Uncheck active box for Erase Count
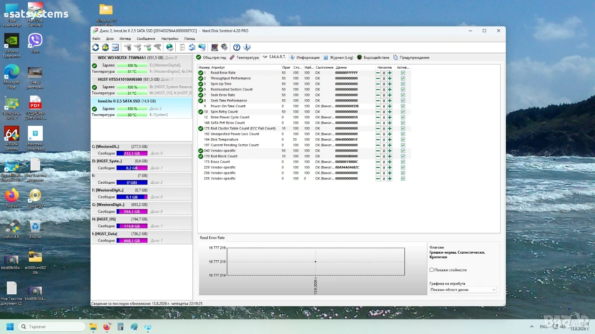Image resolution: width=595 pixels, height=334 pixels. coord(403,162)
